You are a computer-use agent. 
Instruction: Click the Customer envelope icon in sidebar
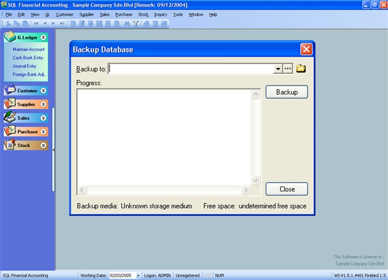click(x=10, y=89)
